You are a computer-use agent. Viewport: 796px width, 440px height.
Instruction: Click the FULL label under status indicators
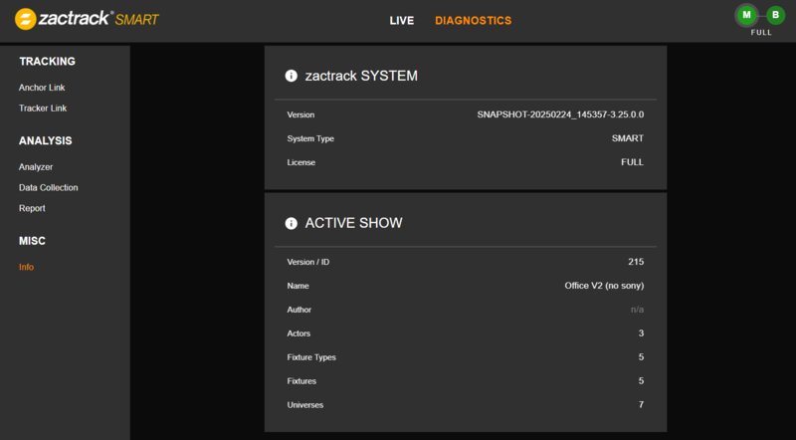coord(761,33)
